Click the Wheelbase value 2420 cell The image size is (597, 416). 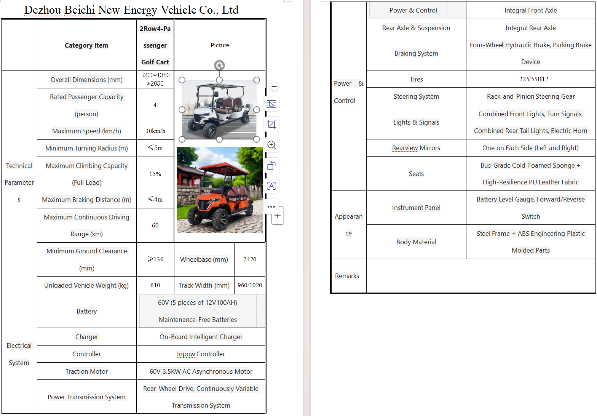point(250,259)
